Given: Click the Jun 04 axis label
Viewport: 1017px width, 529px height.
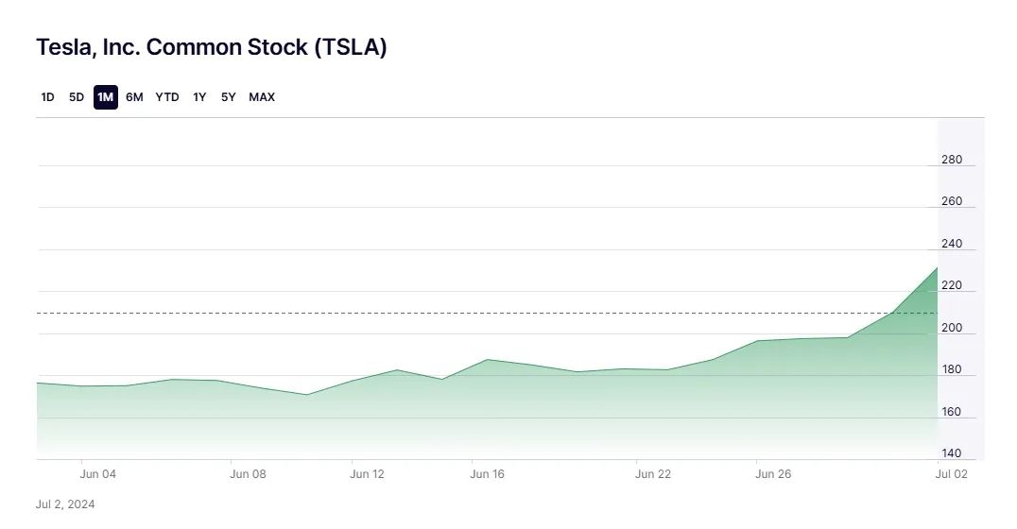Looking at the screenshot, I should point(98,474).
